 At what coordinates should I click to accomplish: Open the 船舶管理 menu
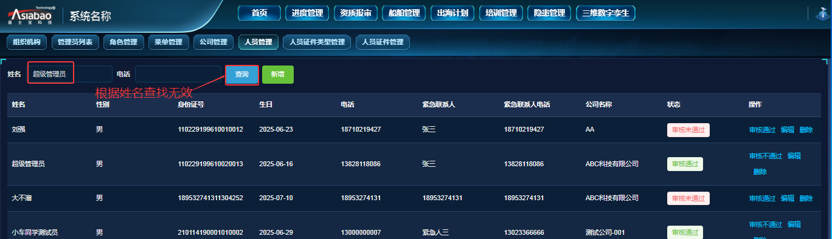[403, 13]
